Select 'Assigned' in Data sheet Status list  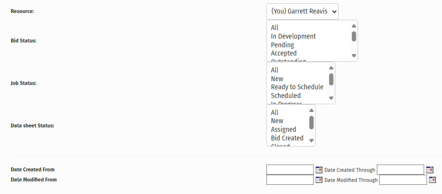click(x=283, y=129)
